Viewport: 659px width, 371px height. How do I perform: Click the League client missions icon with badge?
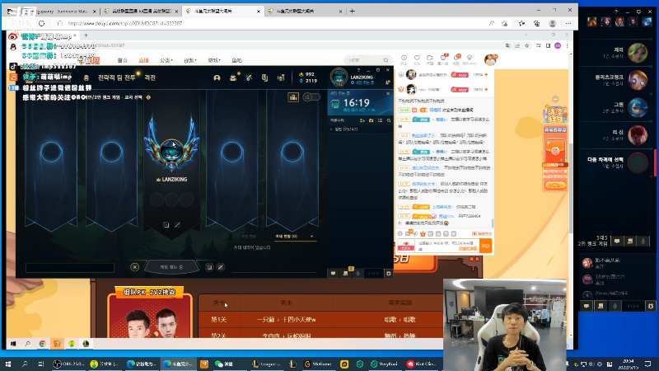(x=345, y=274)
